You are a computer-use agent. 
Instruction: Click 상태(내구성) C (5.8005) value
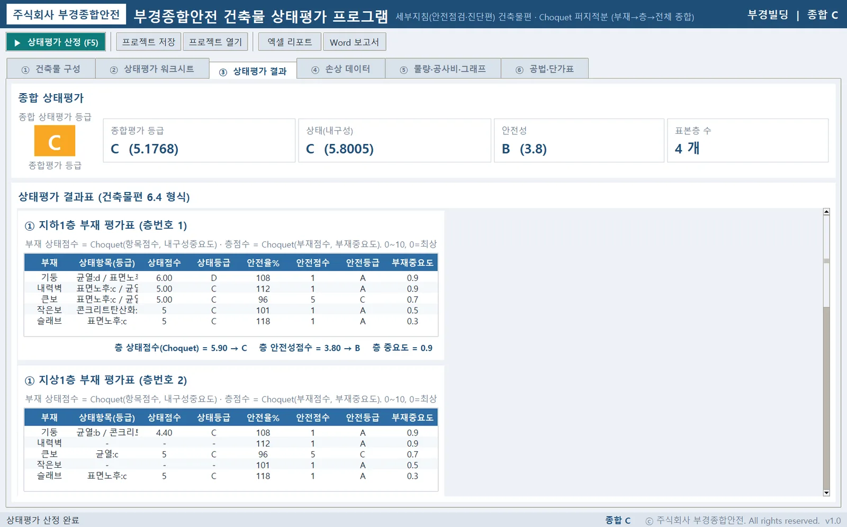coord(340,149)
